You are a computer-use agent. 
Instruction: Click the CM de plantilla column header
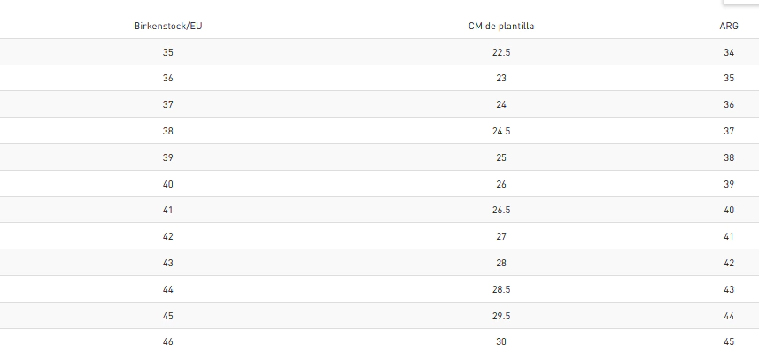pyautogui.click(x=501, y=26)
